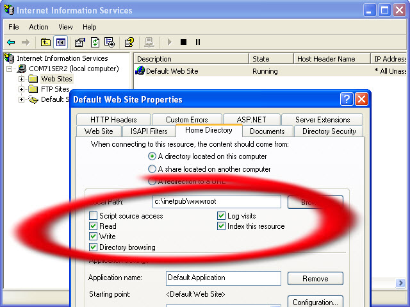
Task: Switch to the ISAPI Filters tab
Action: (149, 131)
